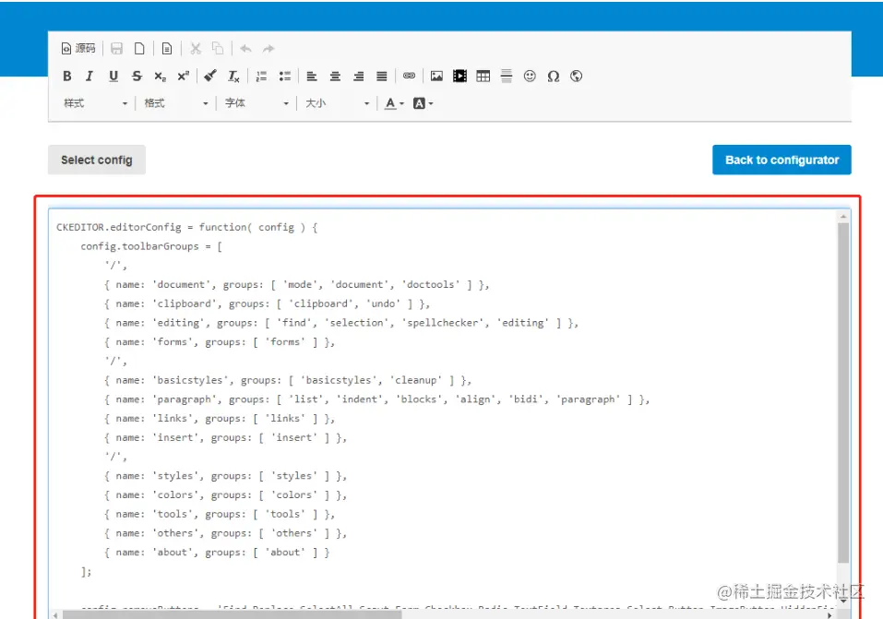Insert a horizontal line
The height and width of the screenshot is (619, 883).
(507, 76)
